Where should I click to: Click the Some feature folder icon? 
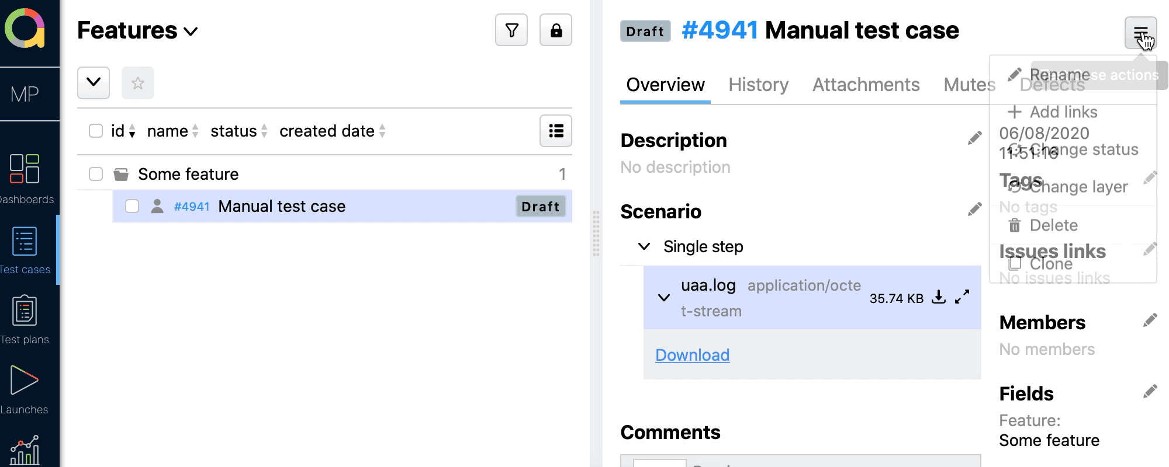pyautogui.click(x=121, y=174)
